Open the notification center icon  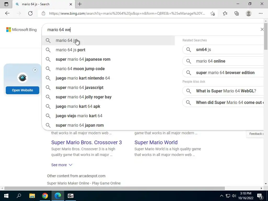(x=260, y=196)
